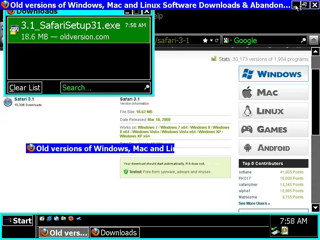This screenshot has width=320, height=240.
Task: Open the Games category
Action: coord(273,129)
